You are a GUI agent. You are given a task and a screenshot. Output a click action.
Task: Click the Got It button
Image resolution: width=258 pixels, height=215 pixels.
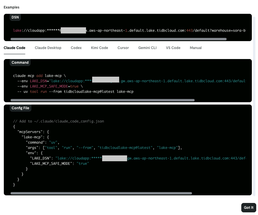[249, 208]
